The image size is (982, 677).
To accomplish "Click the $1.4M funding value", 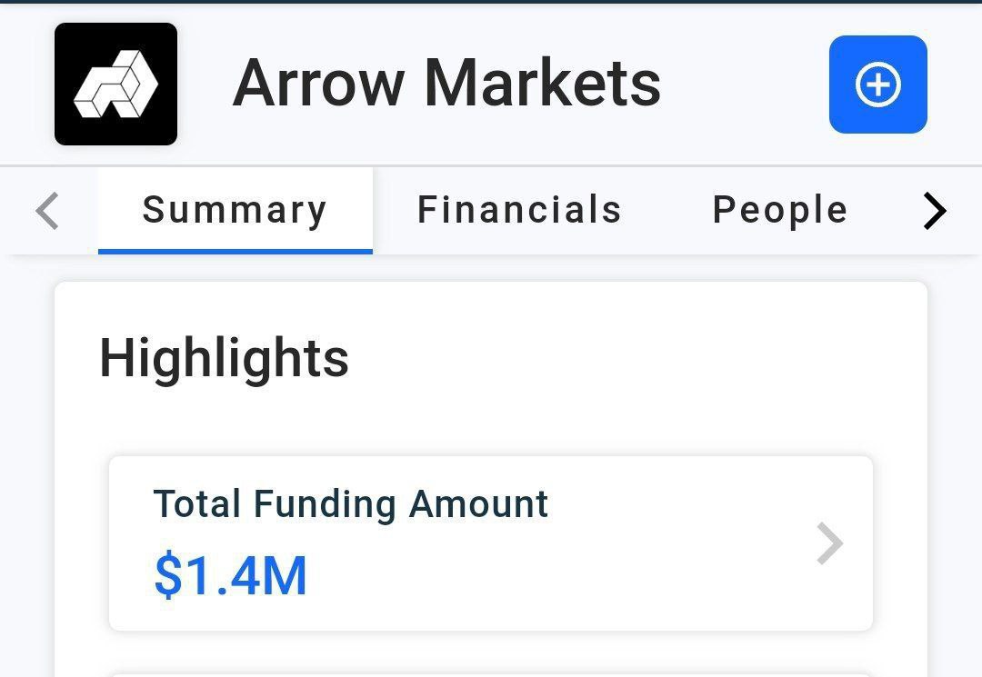I will point(231,575).
